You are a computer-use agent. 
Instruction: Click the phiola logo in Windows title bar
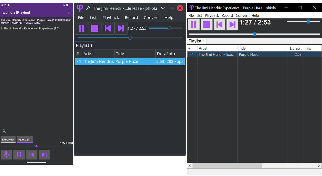click(191, 8)
